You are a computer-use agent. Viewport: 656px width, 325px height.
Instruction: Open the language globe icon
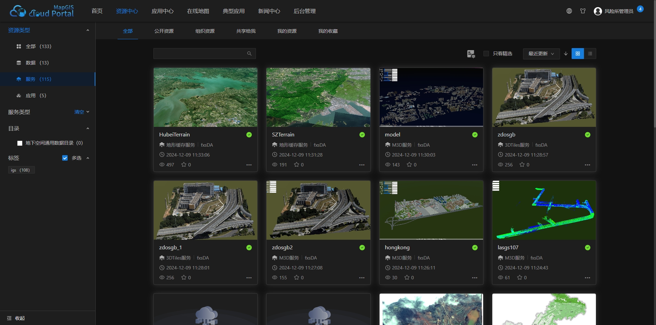pos(569,11)
